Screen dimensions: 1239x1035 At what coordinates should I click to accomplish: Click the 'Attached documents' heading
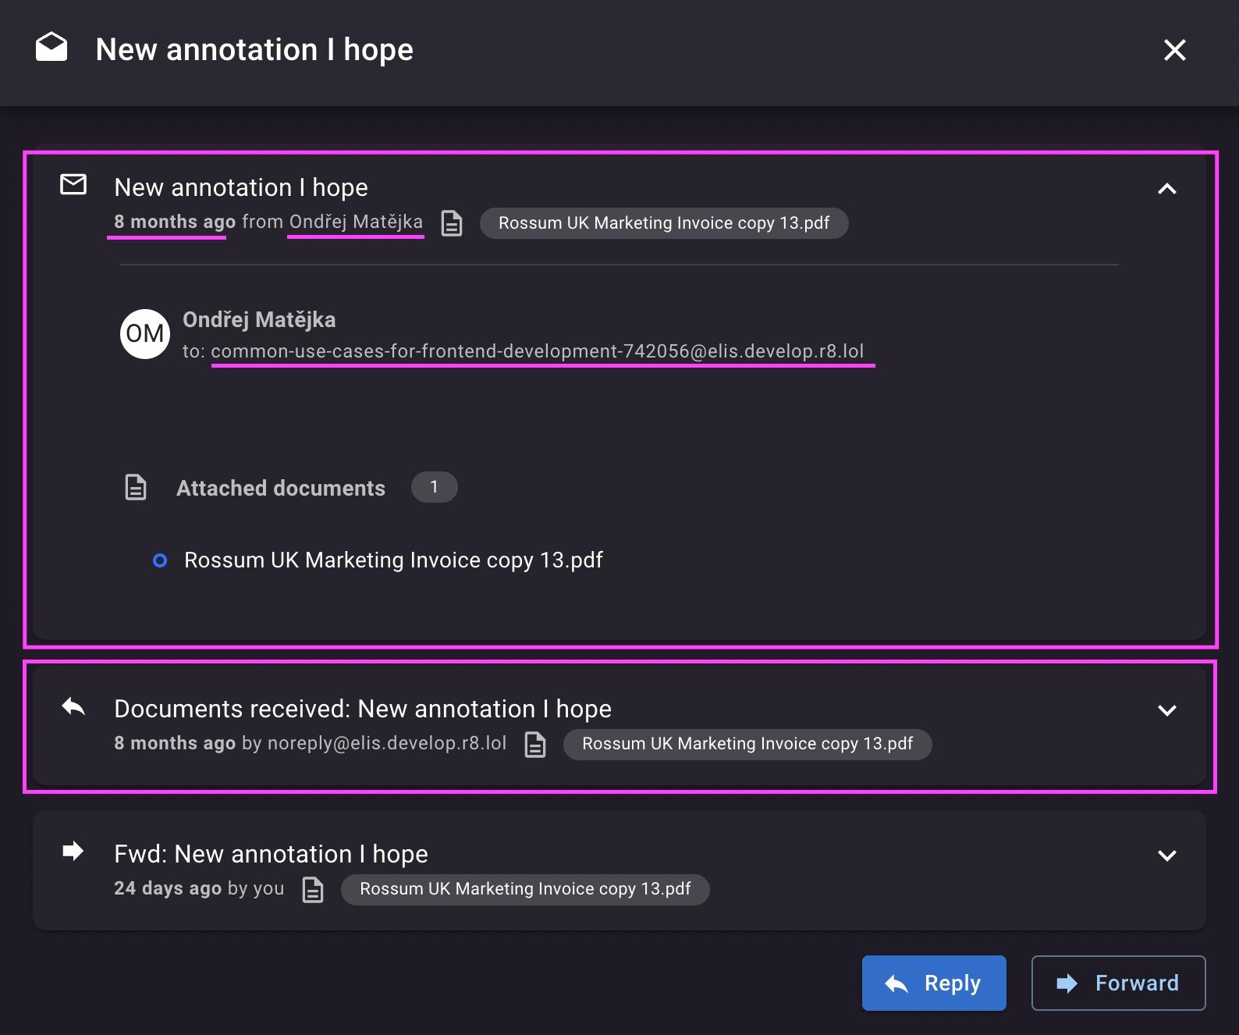pos(281,488)
